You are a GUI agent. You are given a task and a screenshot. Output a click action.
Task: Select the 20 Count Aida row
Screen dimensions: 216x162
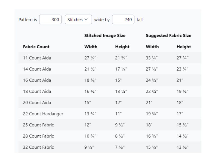click(x=110, y=102)
